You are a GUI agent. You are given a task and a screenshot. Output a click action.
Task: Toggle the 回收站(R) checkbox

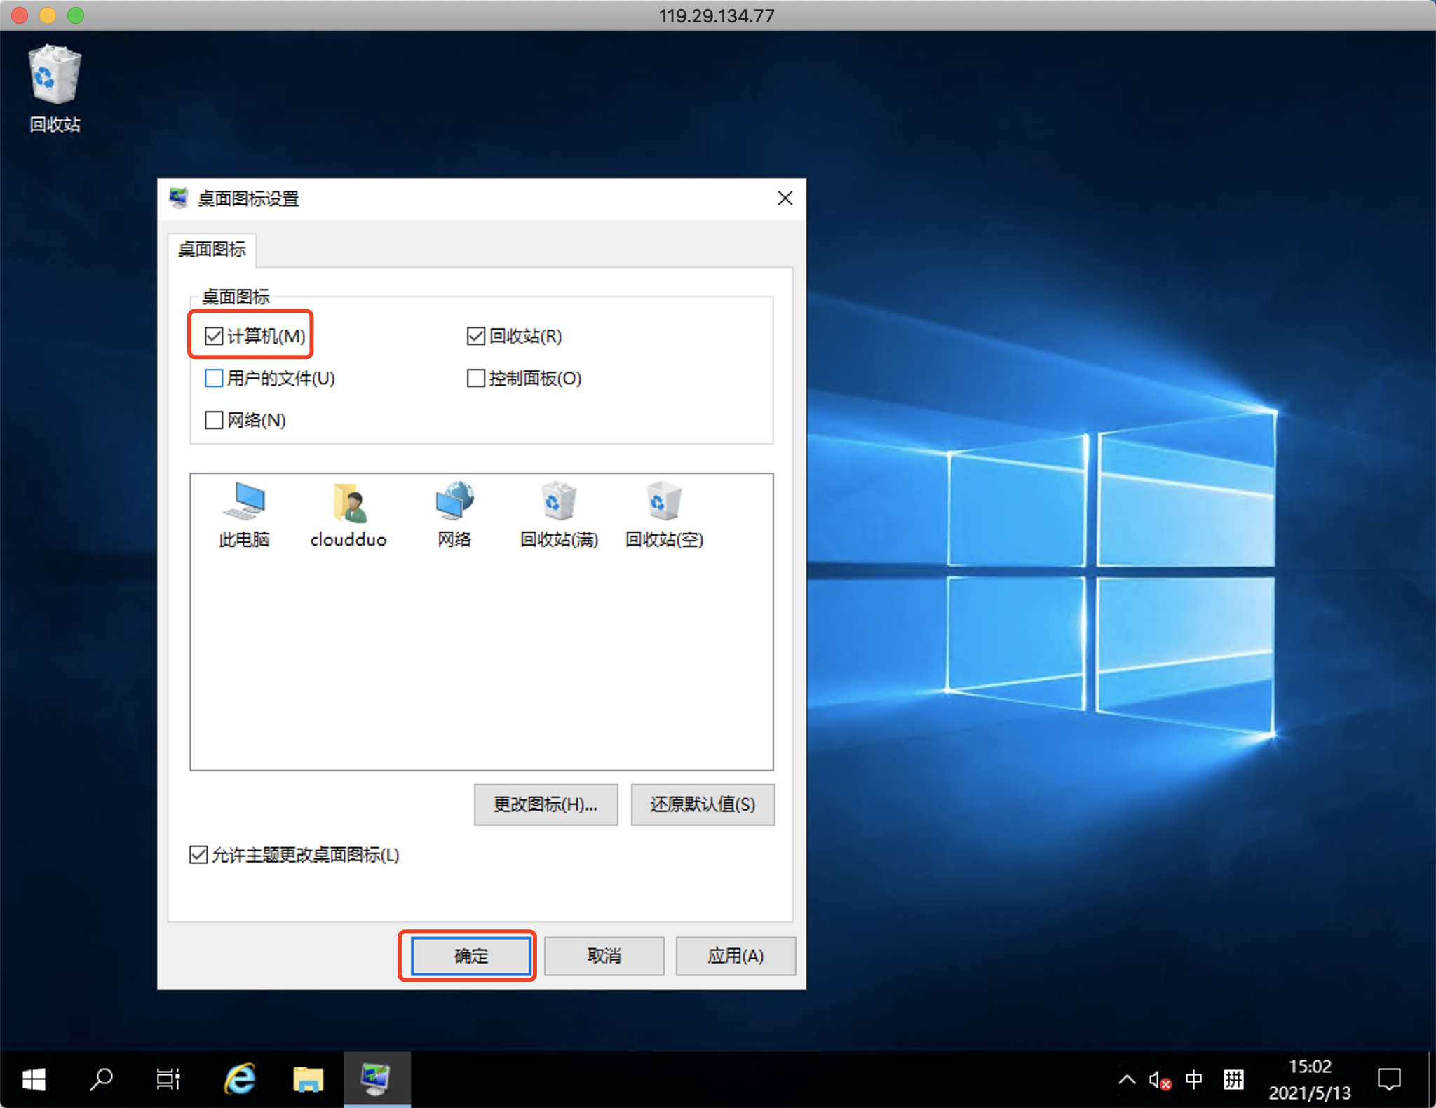click(x=476, y=336)
